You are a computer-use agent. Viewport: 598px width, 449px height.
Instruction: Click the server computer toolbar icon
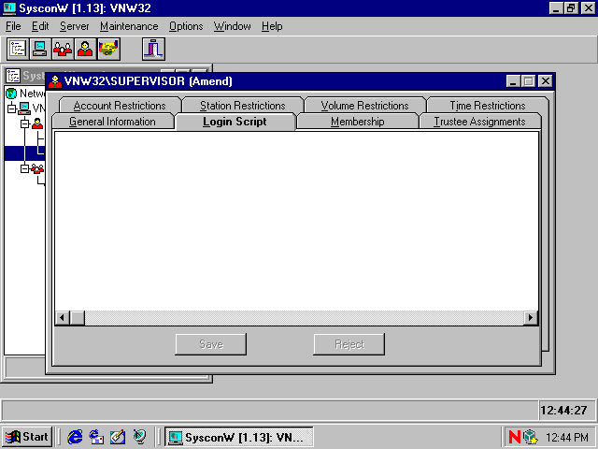[40, 49]
